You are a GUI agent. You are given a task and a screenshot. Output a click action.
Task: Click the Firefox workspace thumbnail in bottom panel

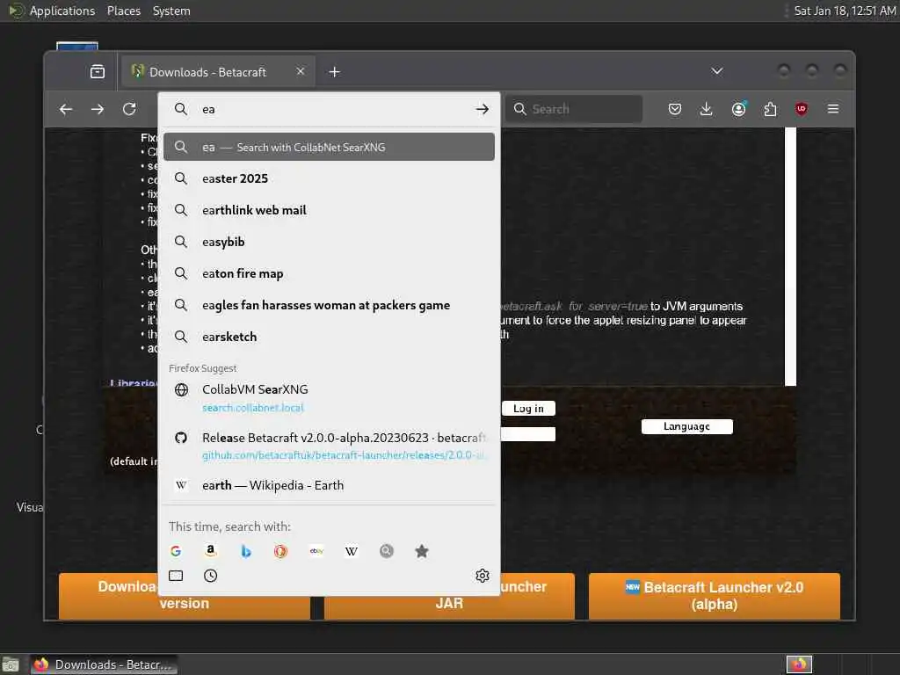click(x=799, y=664)
